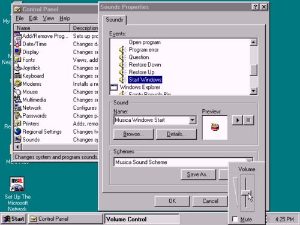
Task: Click the Details... button
Action: (176, 134)
